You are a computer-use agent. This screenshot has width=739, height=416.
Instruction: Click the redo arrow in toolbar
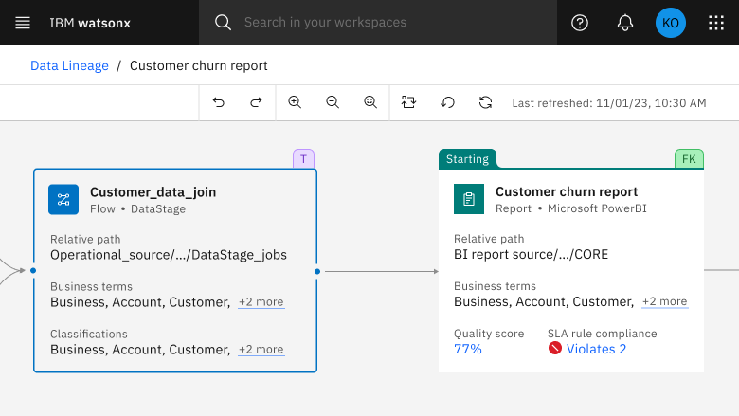point(256,102)
